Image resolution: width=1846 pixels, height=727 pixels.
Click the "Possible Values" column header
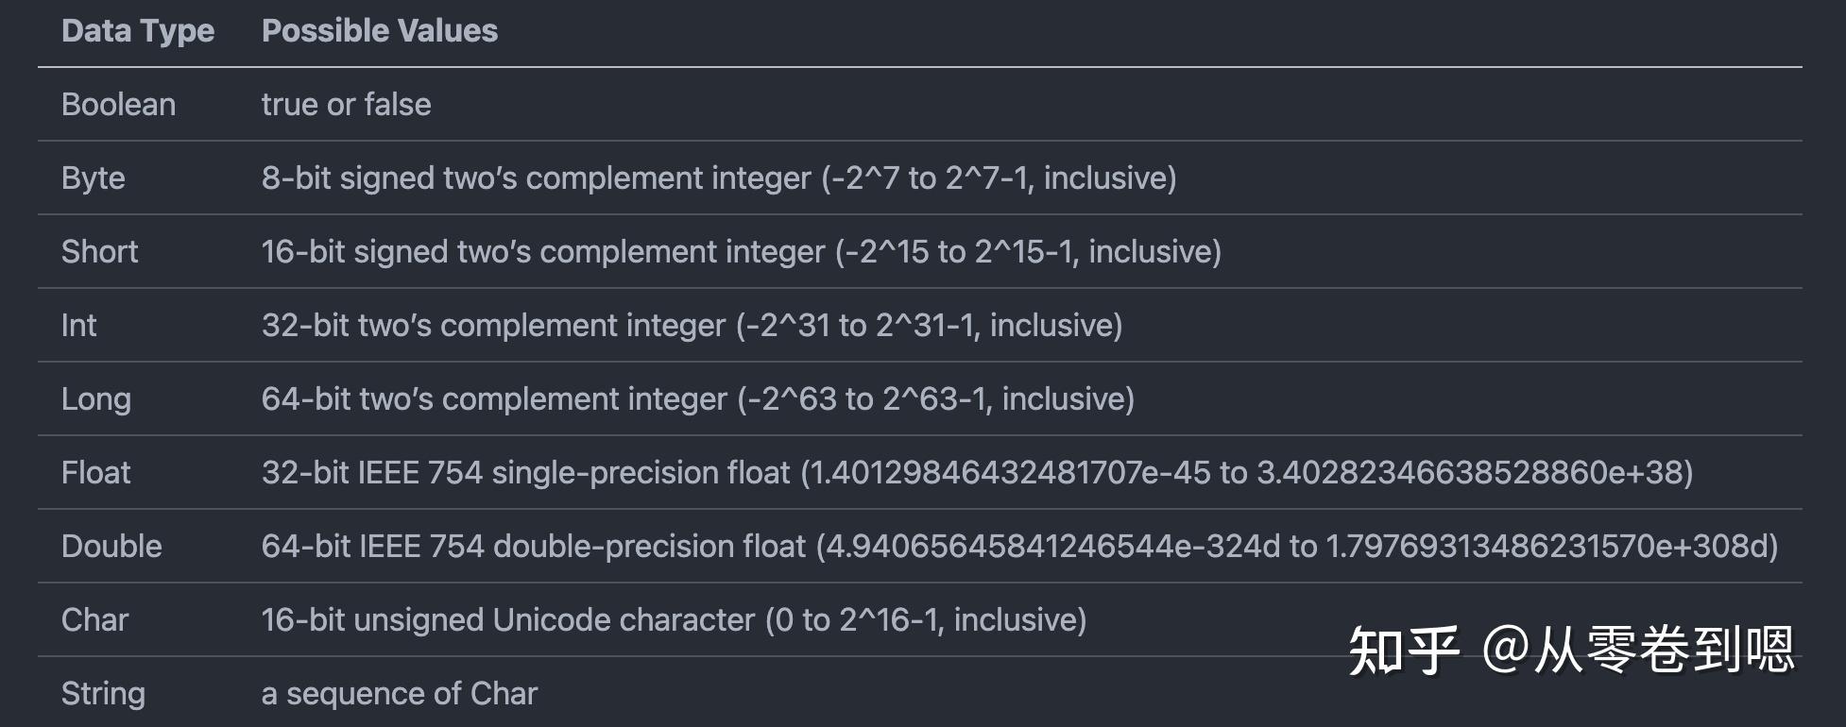pyautogui.click(x=379, y=31)
